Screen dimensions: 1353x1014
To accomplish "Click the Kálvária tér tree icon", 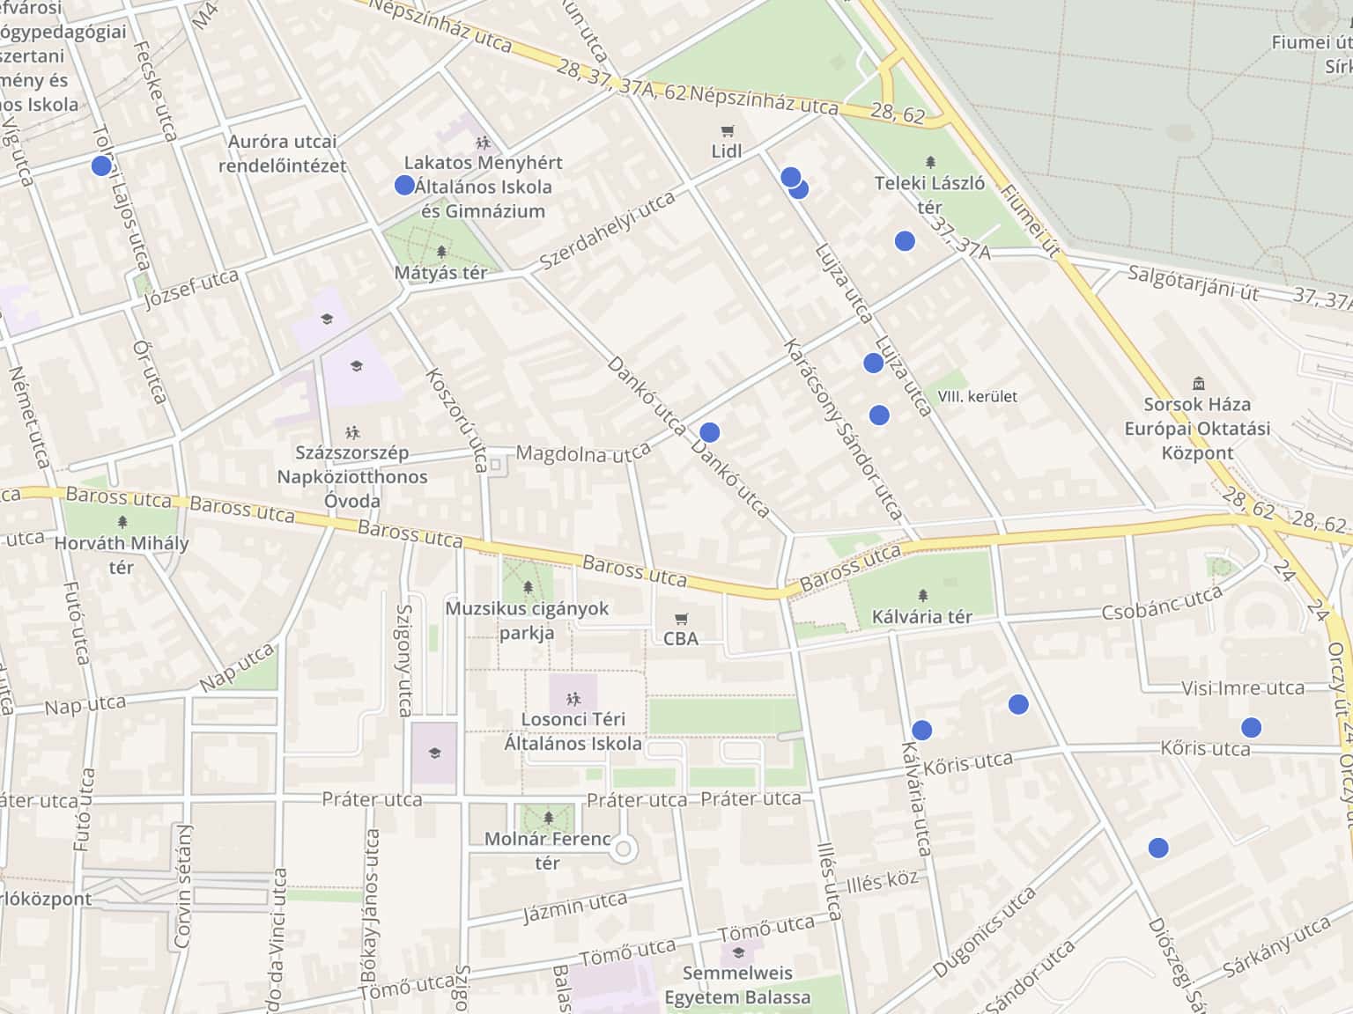I will (922, 596).
